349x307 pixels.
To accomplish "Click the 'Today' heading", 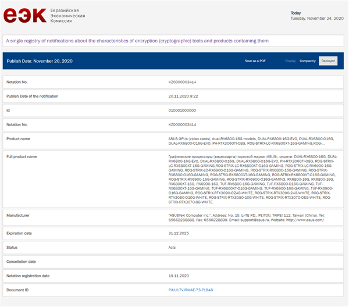I will [x=295, y=13].
